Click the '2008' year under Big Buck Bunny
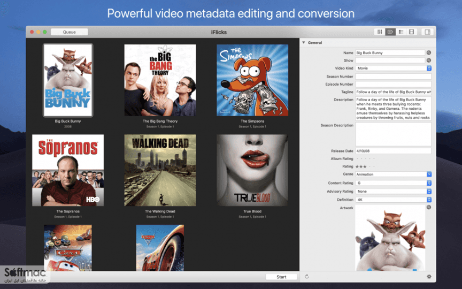Image resolution: width=462 pixels, height=289 pixels. (68, 126)
